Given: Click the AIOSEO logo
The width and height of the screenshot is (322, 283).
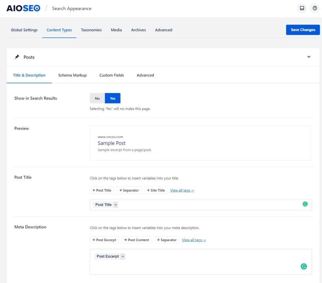Looking at the screenshot, I should (23, 8).
